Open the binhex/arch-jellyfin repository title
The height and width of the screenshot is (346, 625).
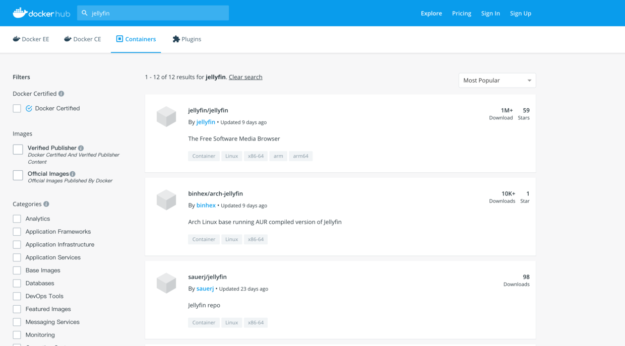click(216, 193)
